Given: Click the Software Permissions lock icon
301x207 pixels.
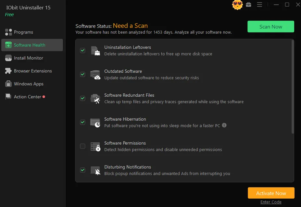Looking at the screenshot, I should [95, 147].
